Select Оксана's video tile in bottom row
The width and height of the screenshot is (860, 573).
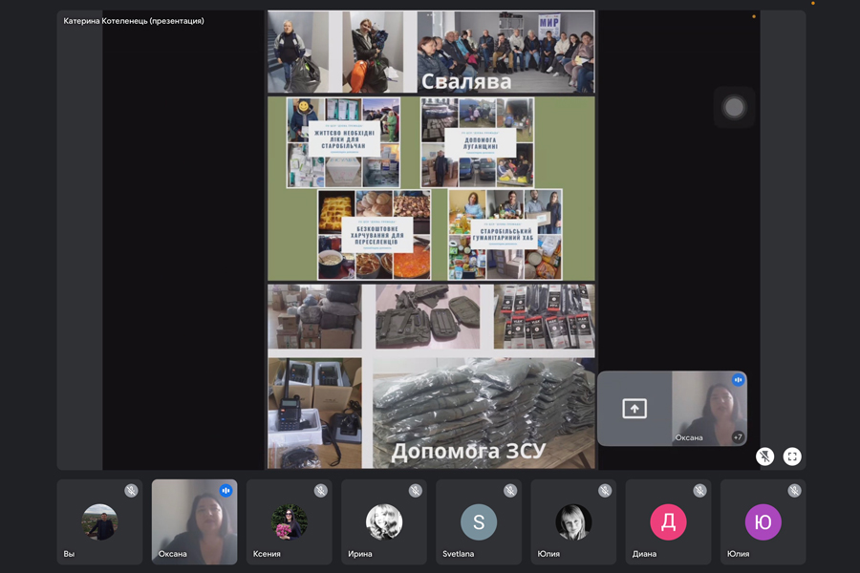pyautogui.click(x=195, y=522)
